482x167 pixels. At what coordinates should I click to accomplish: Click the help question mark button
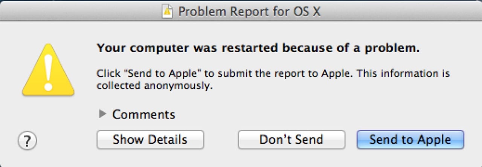point(27,141)
